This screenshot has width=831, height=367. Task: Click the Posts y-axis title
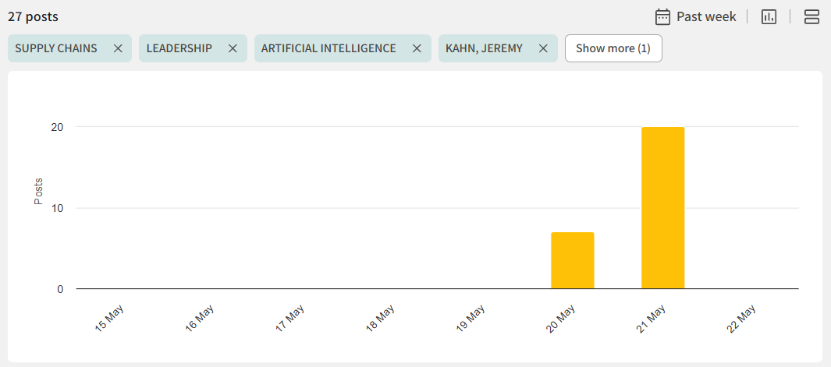[x=38, y=192]
